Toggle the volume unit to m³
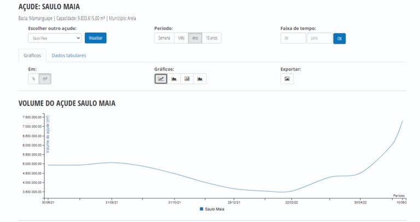Screen dimensions: 420x222 (45, 79)
